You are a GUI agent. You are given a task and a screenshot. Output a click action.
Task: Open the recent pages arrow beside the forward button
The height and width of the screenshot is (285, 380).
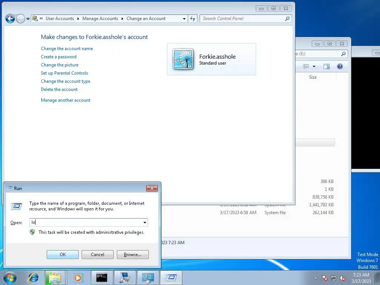[x=28, y=19]
